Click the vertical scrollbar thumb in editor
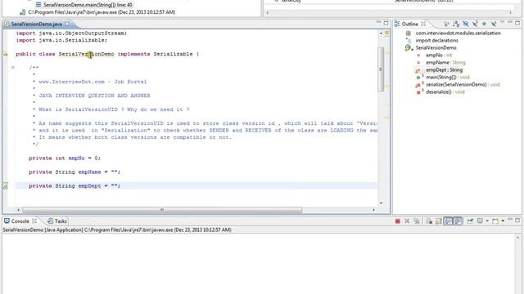The image size is (524, 294). click(381, 69)
